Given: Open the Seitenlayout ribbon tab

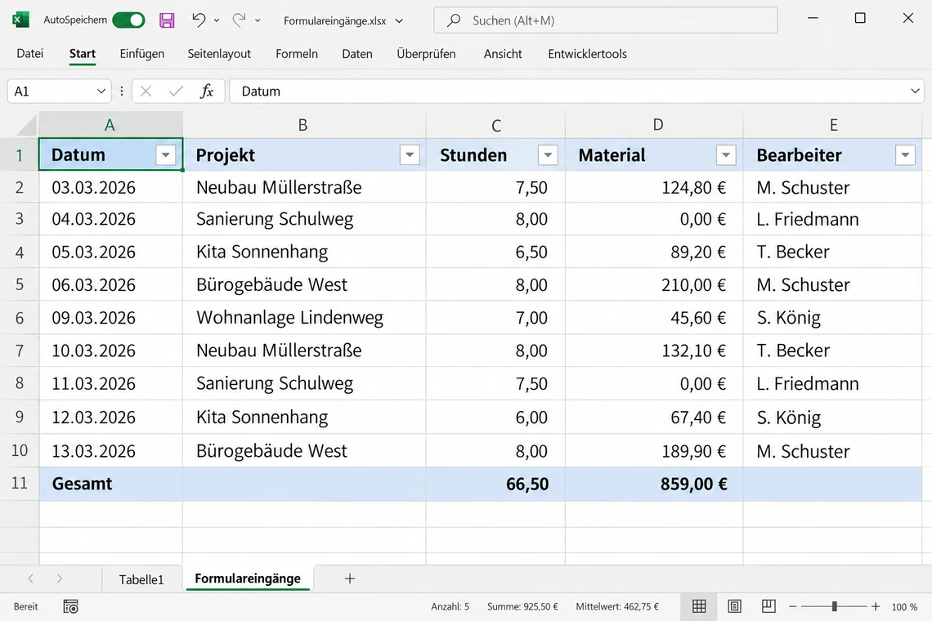Looking at the screenshot, I should pyautogui.click(x=219, y=53).
